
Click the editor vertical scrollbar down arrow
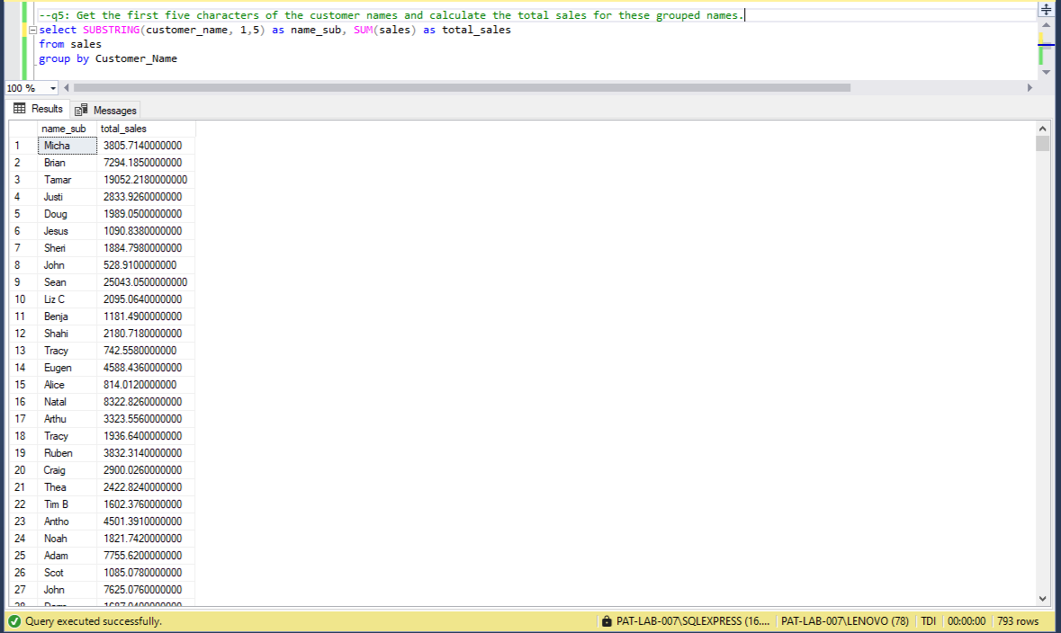click(x=1046, y=72)
